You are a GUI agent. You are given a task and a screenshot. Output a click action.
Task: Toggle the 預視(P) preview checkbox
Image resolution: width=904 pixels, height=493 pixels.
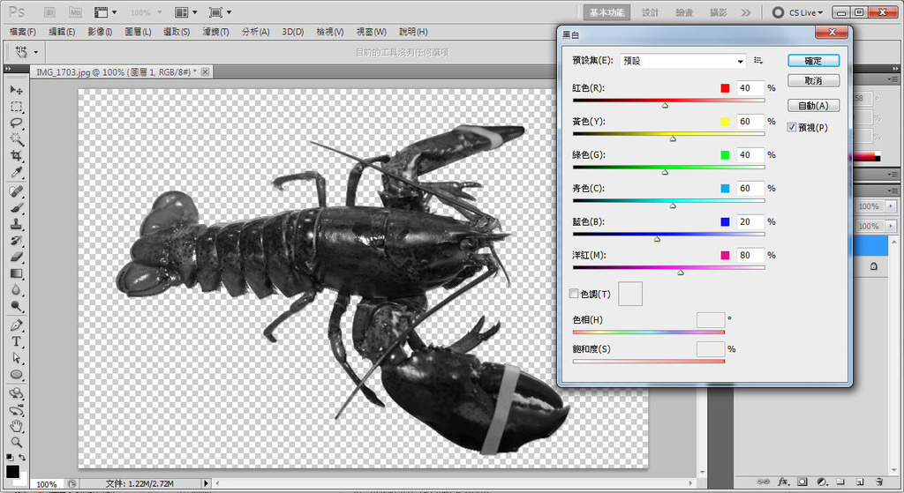[792, 128]
